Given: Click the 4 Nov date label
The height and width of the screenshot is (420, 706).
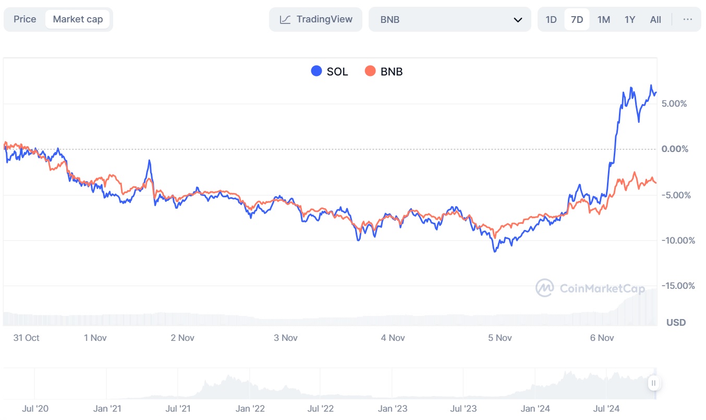Looking at the screenshot, I should tap(393, 338).
